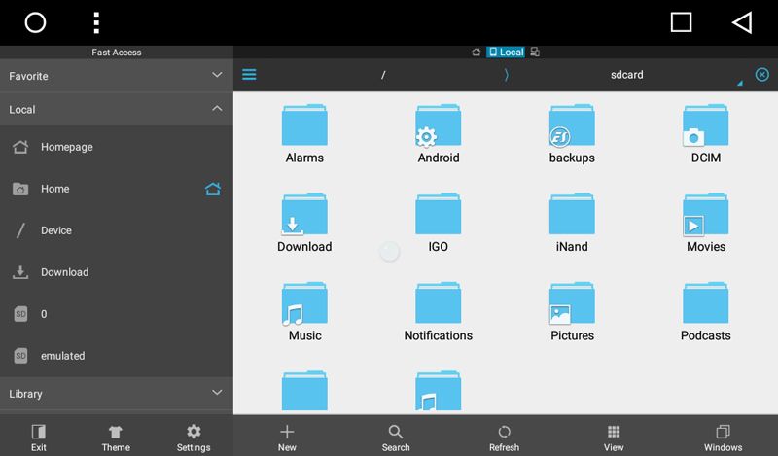Change the View mode
Image resolution: width=778 pixels, height=456 pixels.
pos(614,438)
